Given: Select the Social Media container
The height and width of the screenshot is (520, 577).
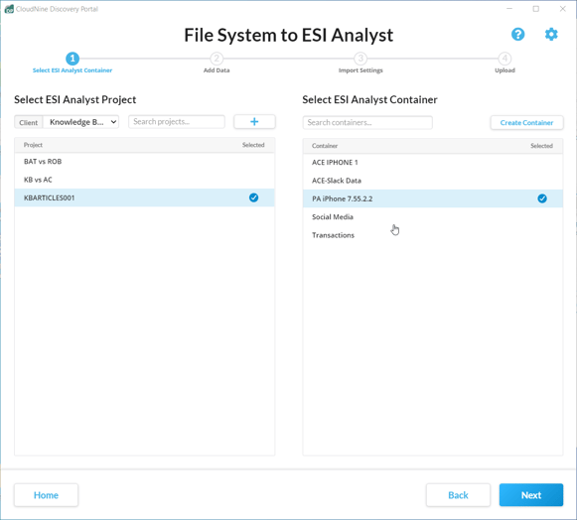Looking at the screenshot, I should tap(433, 217).
